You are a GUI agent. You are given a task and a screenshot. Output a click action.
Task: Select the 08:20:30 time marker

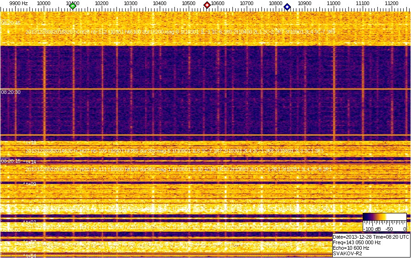pos(10,92)
